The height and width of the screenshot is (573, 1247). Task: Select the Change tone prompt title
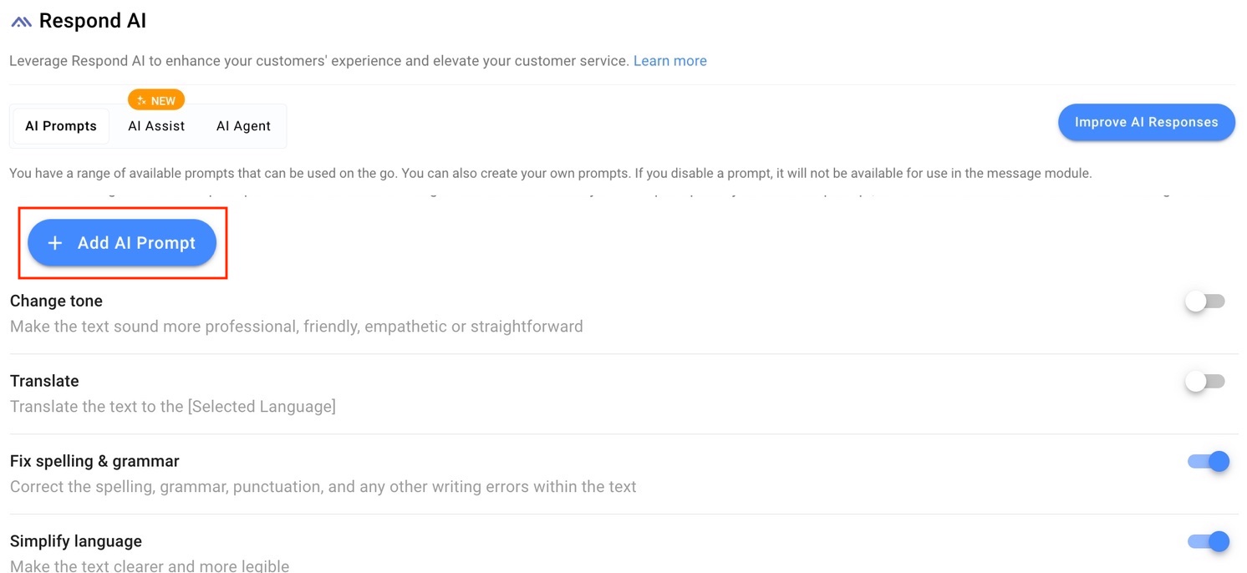(x=56, y=301)
